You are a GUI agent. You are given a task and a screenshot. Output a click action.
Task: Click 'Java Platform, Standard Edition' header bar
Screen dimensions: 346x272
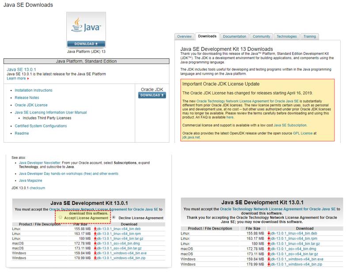click(86, 61)
